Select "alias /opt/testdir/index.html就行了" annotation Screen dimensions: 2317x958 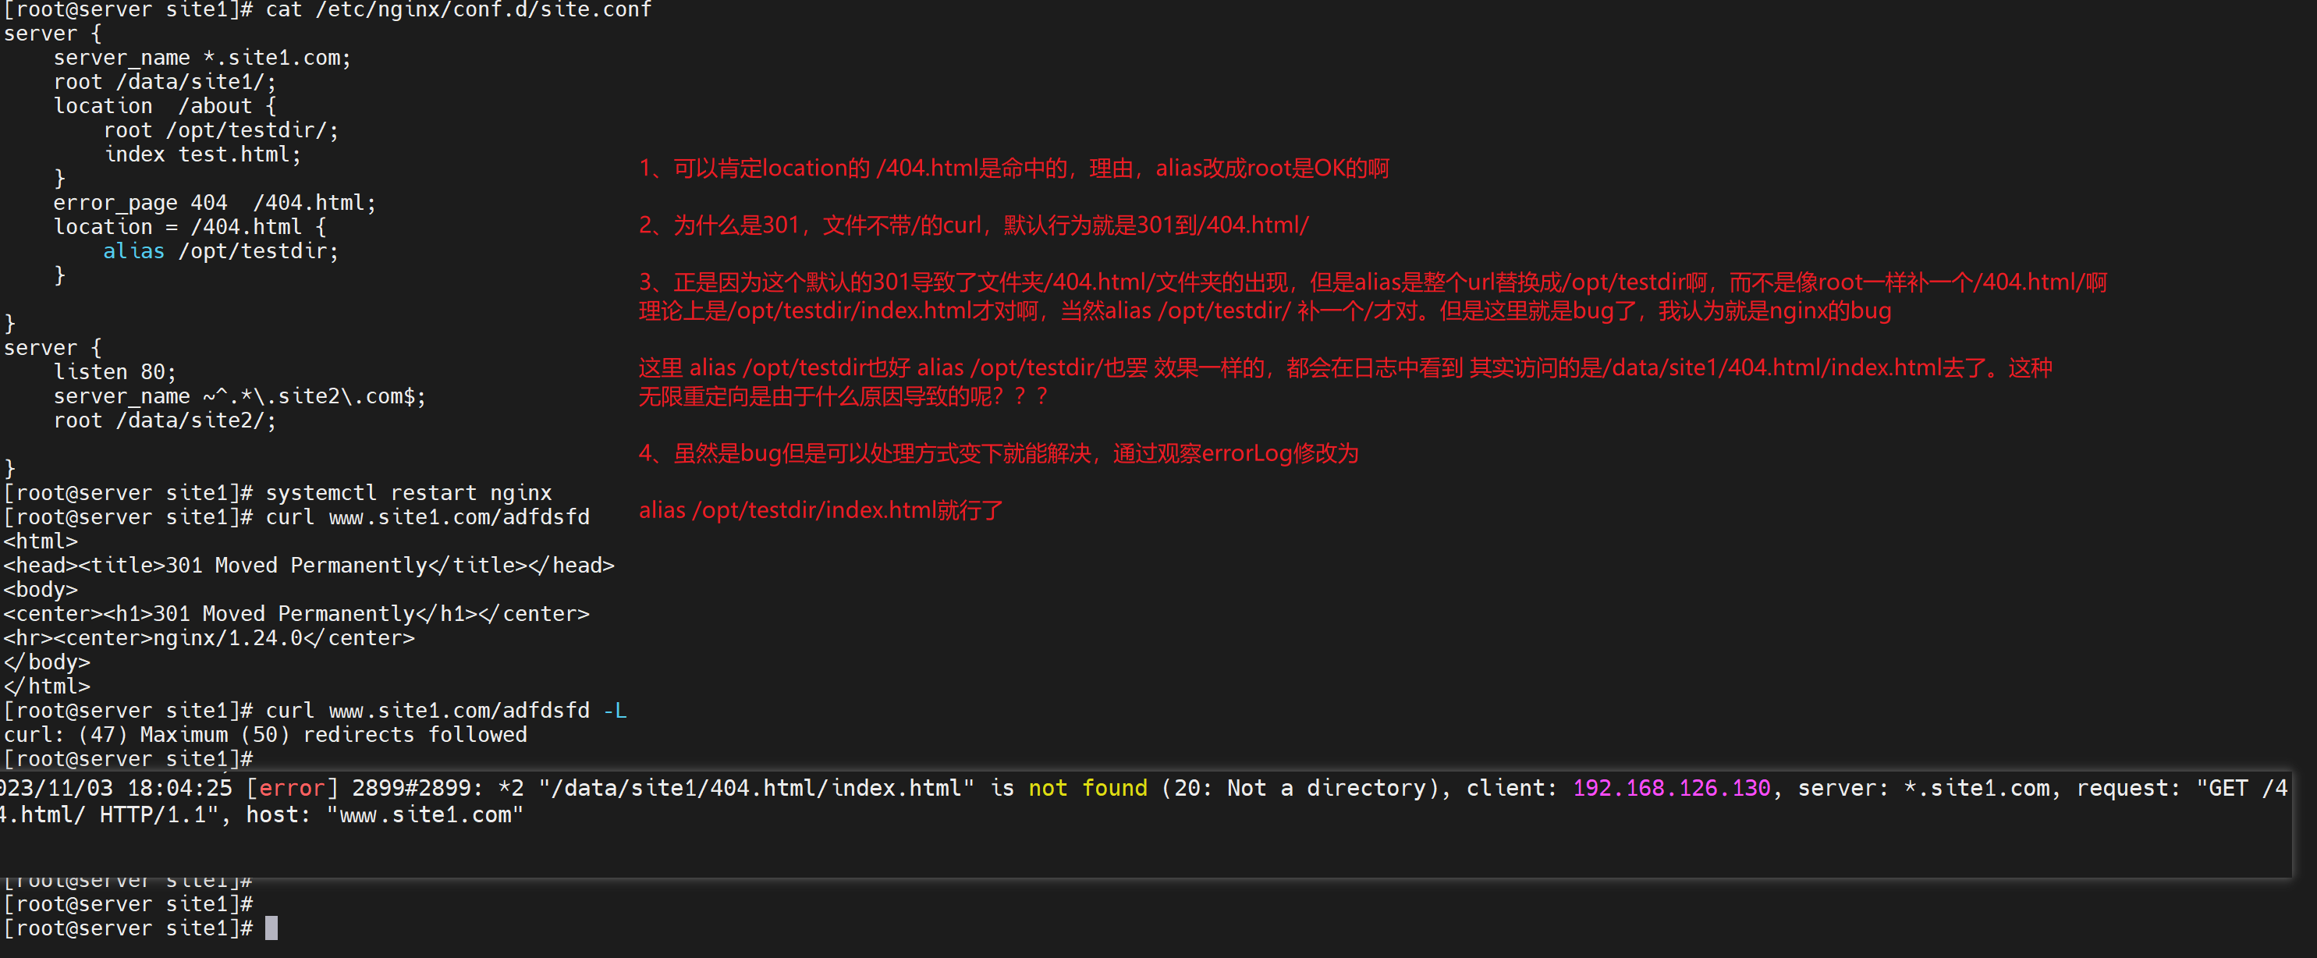[x=818, y=510]
